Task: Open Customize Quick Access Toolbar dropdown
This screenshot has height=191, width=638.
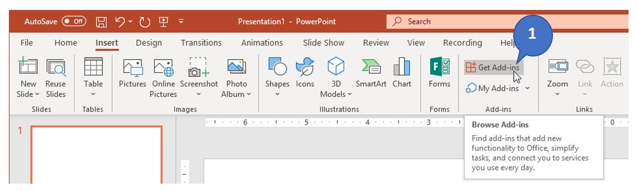Action: [181, 21]
